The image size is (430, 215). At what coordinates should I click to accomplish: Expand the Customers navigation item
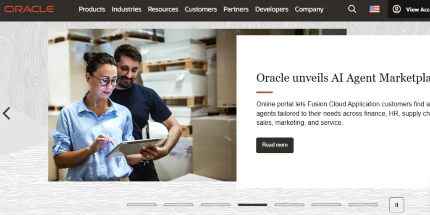201,9
